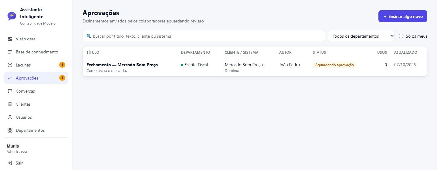Go to Aprovações in the sidebar

click(36, 78)
